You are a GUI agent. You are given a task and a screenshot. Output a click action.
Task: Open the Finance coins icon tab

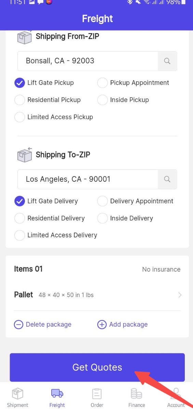coord(137,394)
